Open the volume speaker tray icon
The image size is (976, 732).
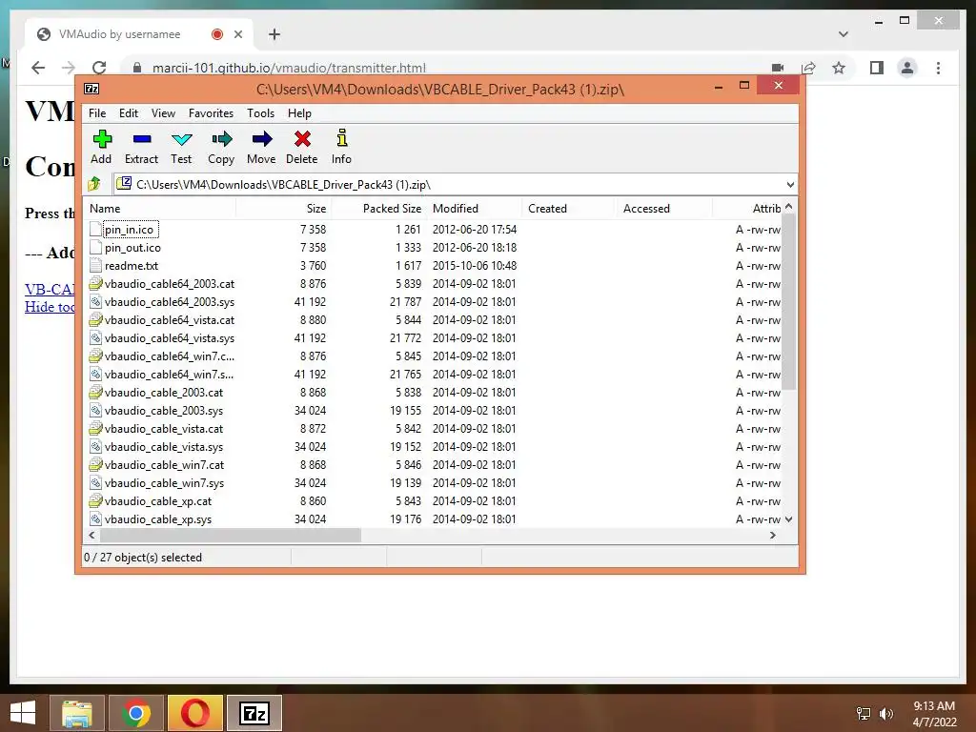[885, 714]
